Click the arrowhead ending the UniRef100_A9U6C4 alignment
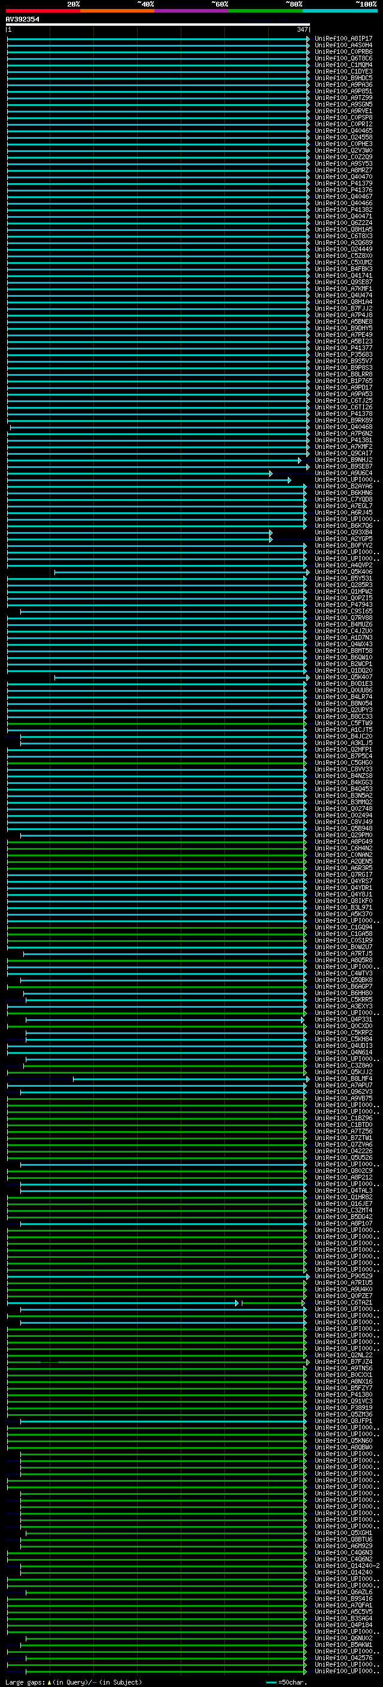The height and width of the screenshot is (1687, 383). (270, 473)
